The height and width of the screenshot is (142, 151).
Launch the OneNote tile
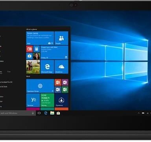[x=65, y=82]
